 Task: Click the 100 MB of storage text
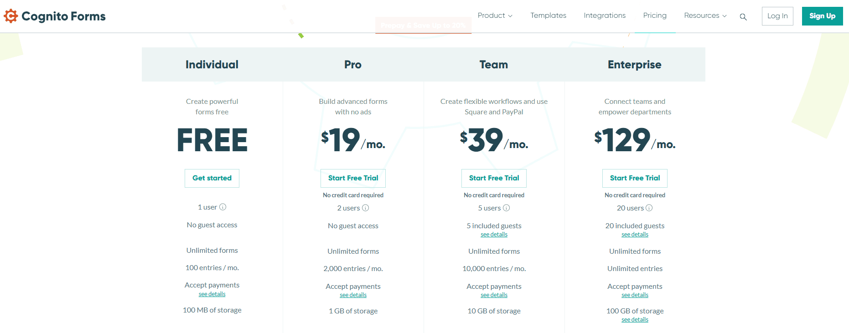(x=212, y=310)
